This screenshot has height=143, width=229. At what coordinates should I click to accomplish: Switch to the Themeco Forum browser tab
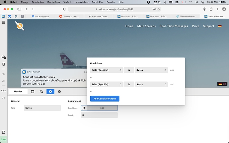click(186, 16)
